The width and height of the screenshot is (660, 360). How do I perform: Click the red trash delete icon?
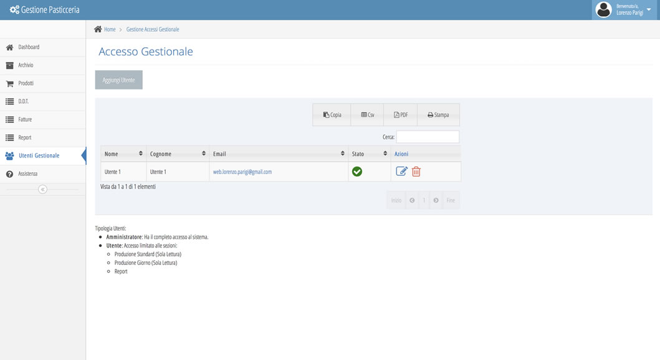pyautogui.click(x=416, y=172)
